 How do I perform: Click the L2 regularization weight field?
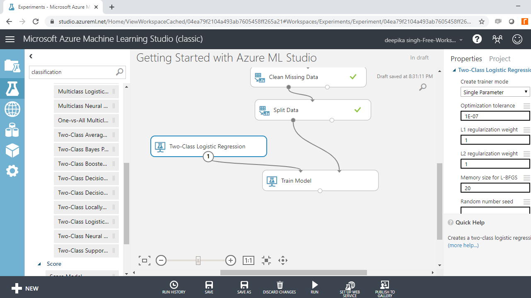coord(495,164)
